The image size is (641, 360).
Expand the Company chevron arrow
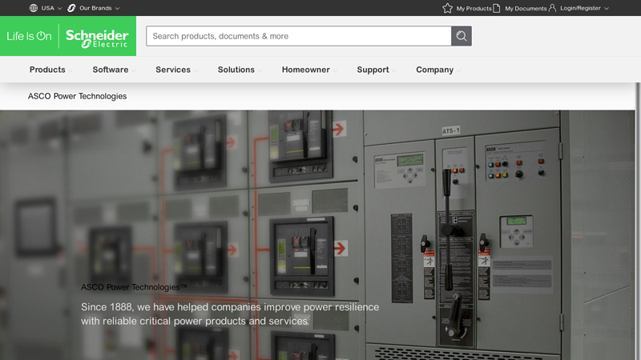(x=458, y=70)
